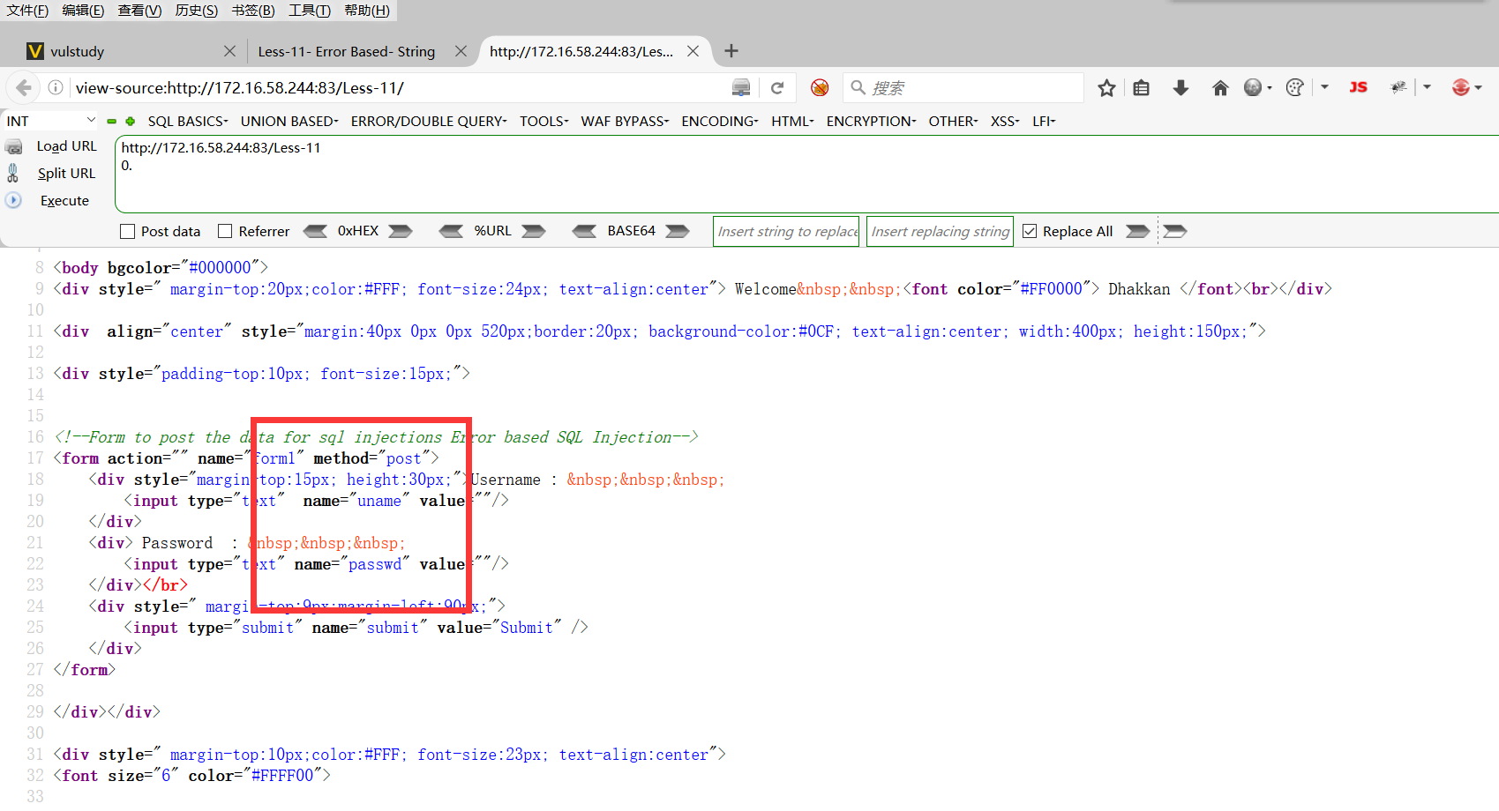
Task: Expand XSS menu in HackBar
Action: click(x=1005, y=121)
